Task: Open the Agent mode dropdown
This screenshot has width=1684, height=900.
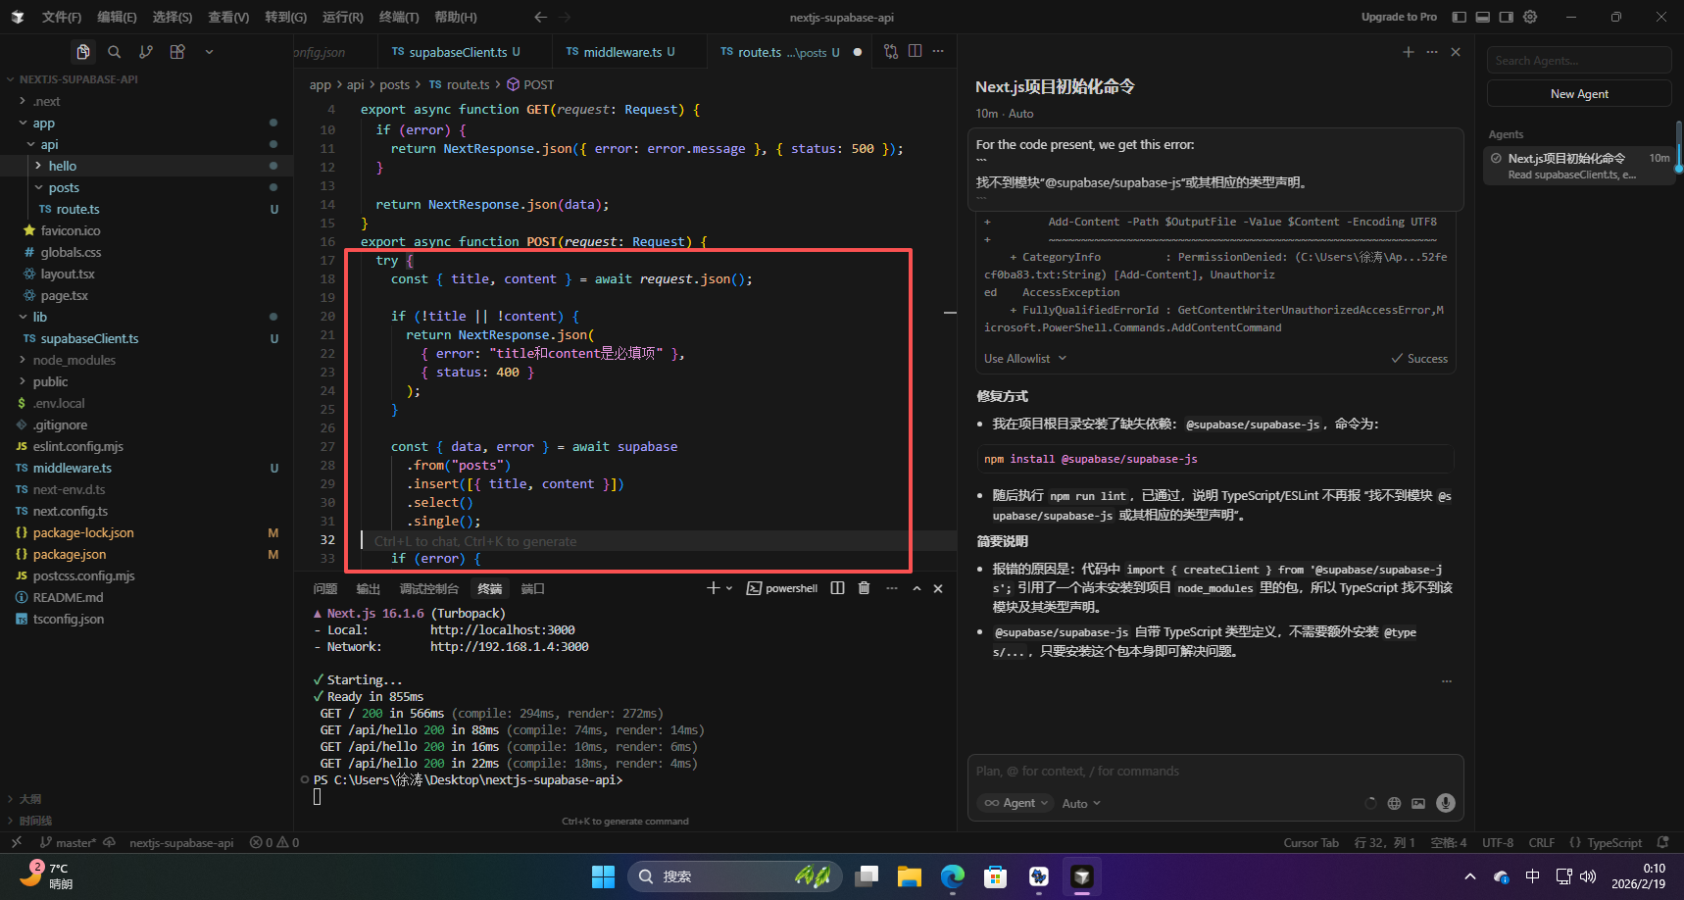Action: (1015, 803)
